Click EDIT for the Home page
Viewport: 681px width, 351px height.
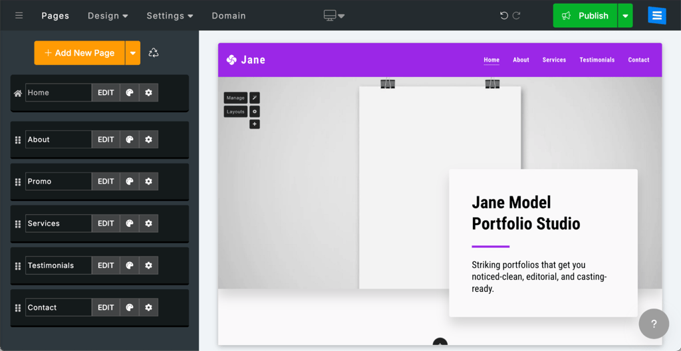pos(106,93)
